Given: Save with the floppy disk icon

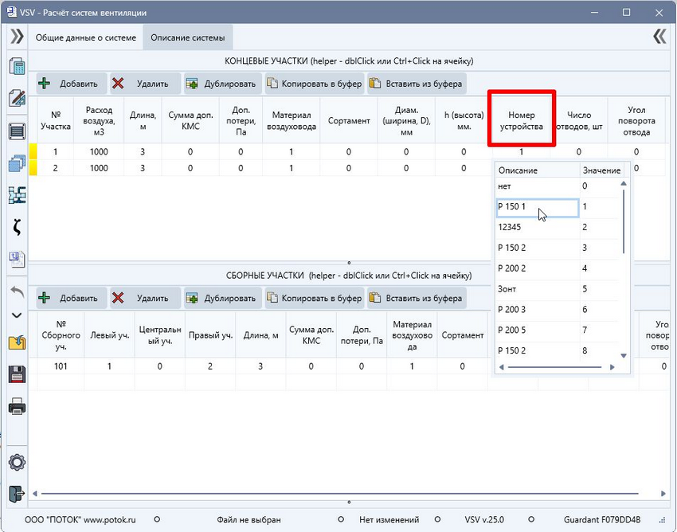Looking at the screenshot, I should [17, 374].
